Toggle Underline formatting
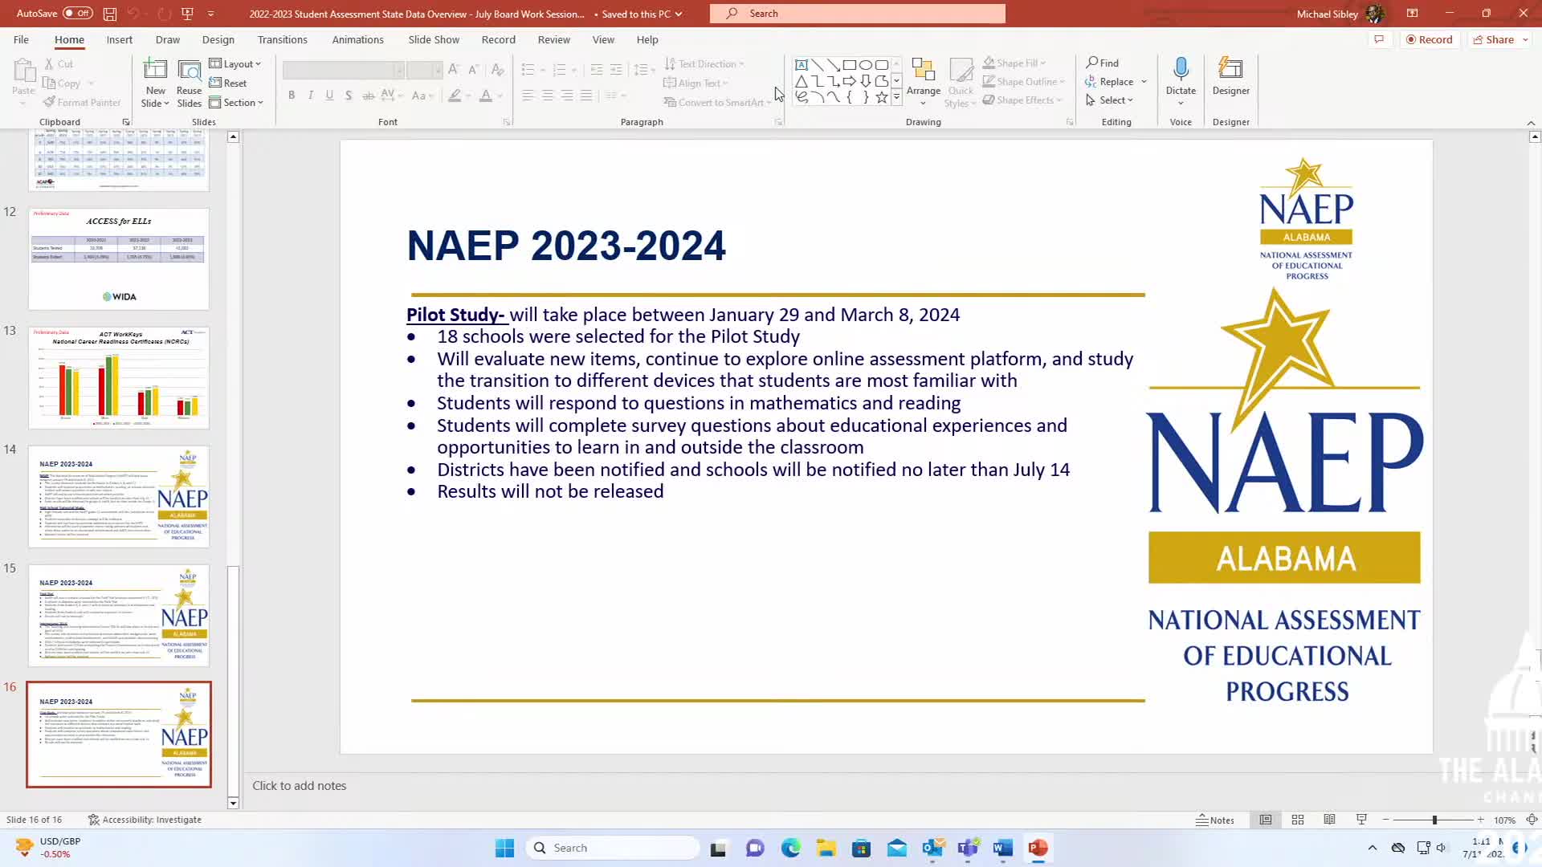Image resolution: width=1542 pixels, height=867 pixels. (329, 96)
